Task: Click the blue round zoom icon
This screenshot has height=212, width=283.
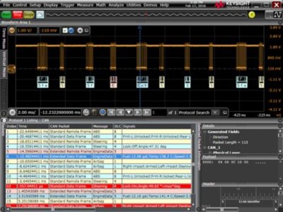Action: click(x=102, y=113)
